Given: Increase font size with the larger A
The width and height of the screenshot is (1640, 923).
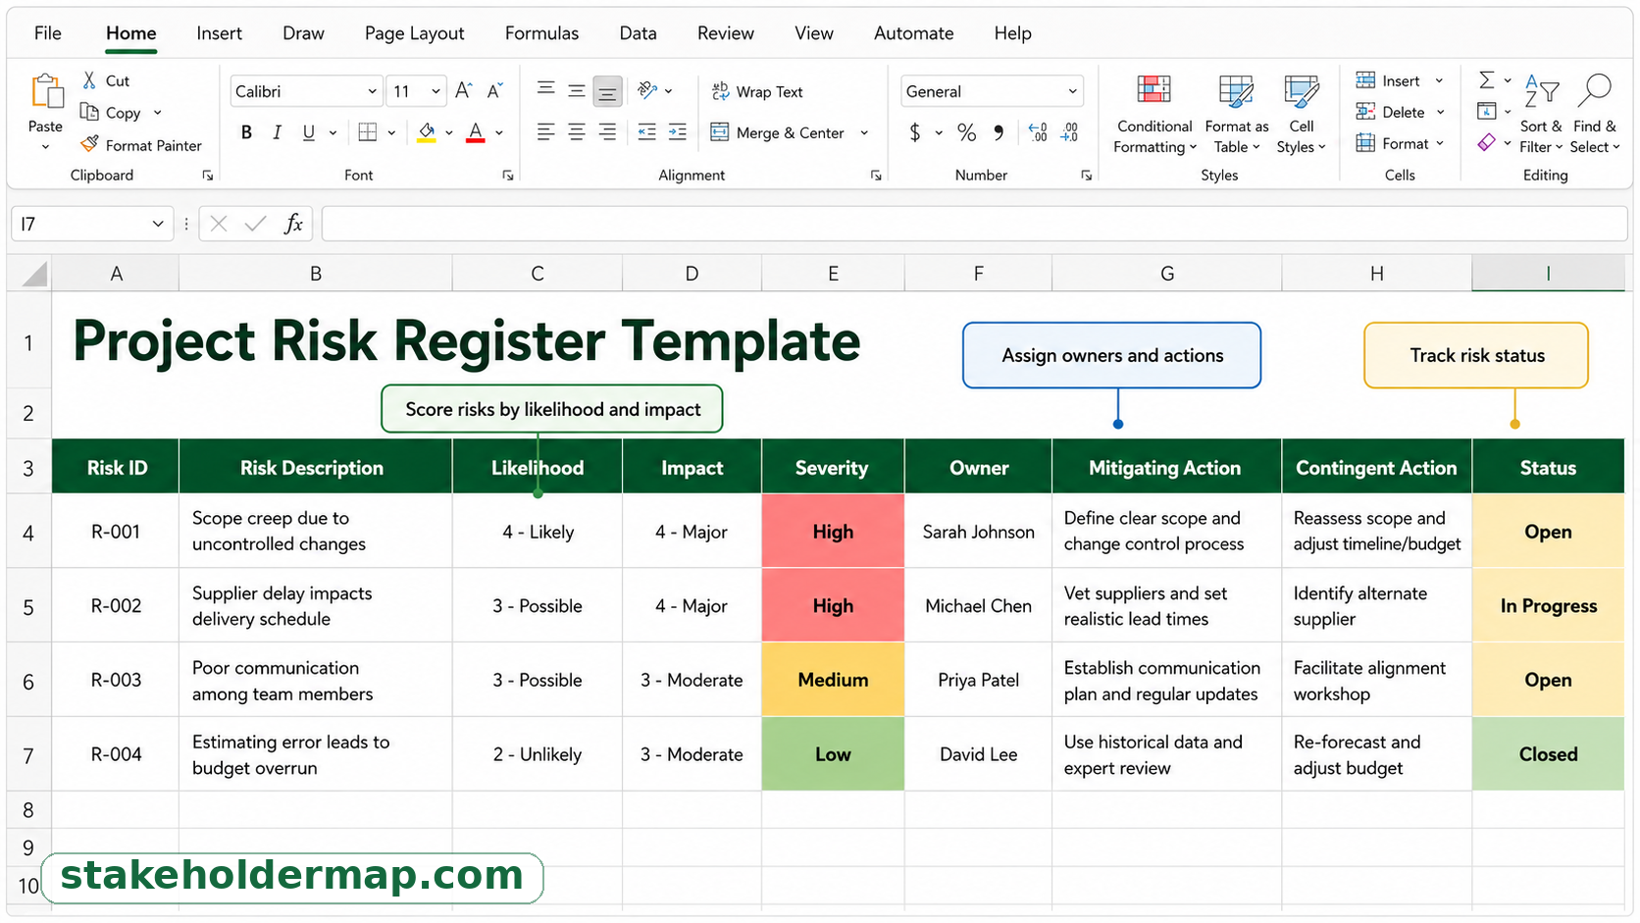Looking at the screenshot, I should pos(464,90).
